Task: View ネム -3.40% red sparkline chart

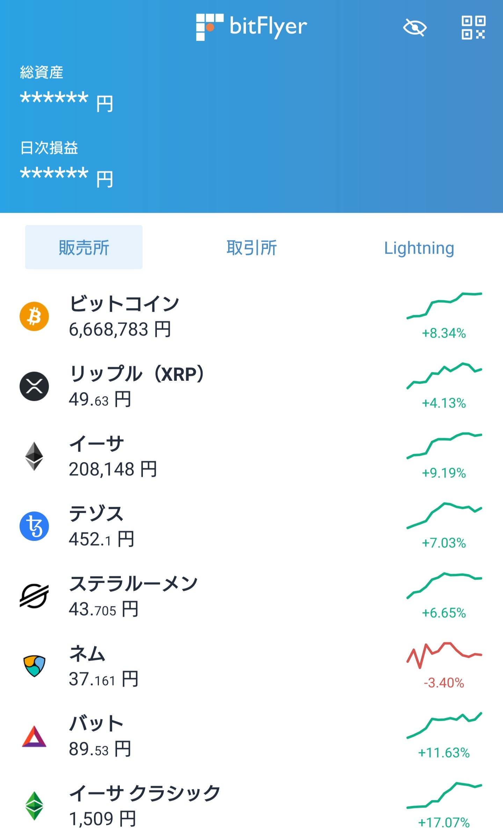Action: (x=444, y=655)
